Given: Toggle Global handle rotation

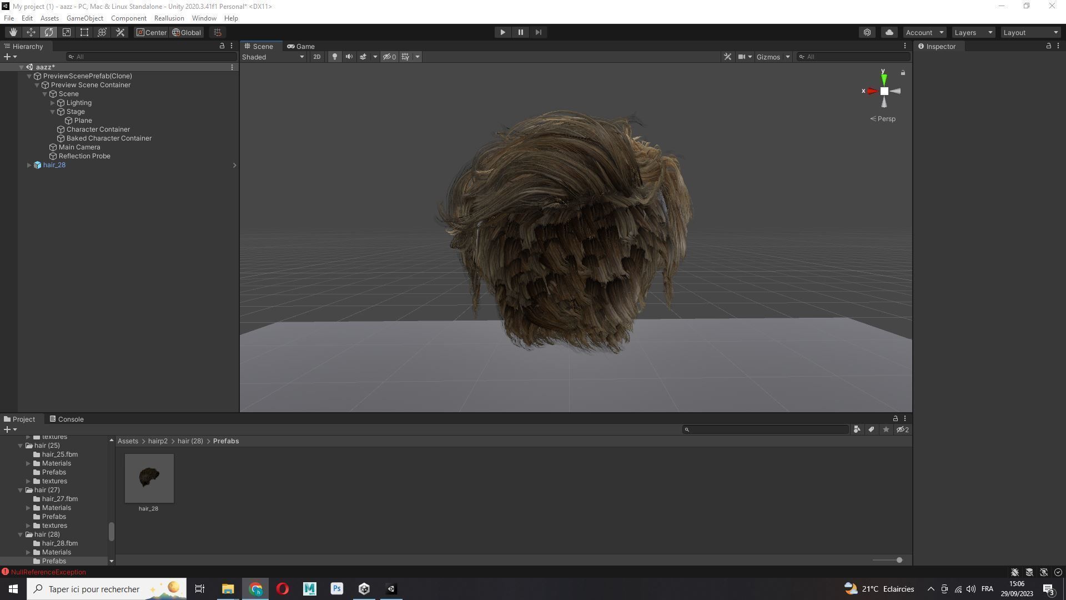Looking at the screenshot, I should (x=187, y=32).
